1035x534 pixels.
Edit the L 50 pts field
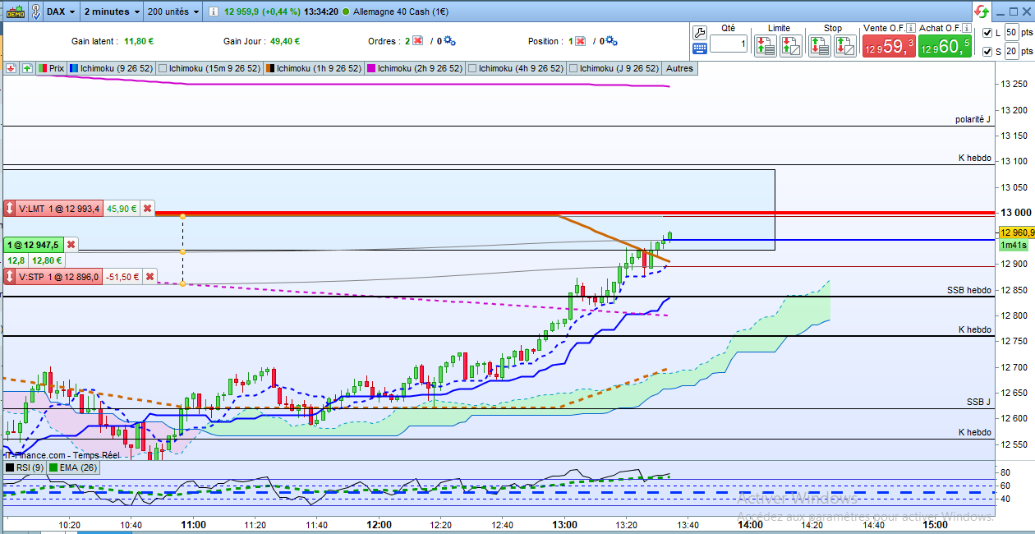point(1011,33)
